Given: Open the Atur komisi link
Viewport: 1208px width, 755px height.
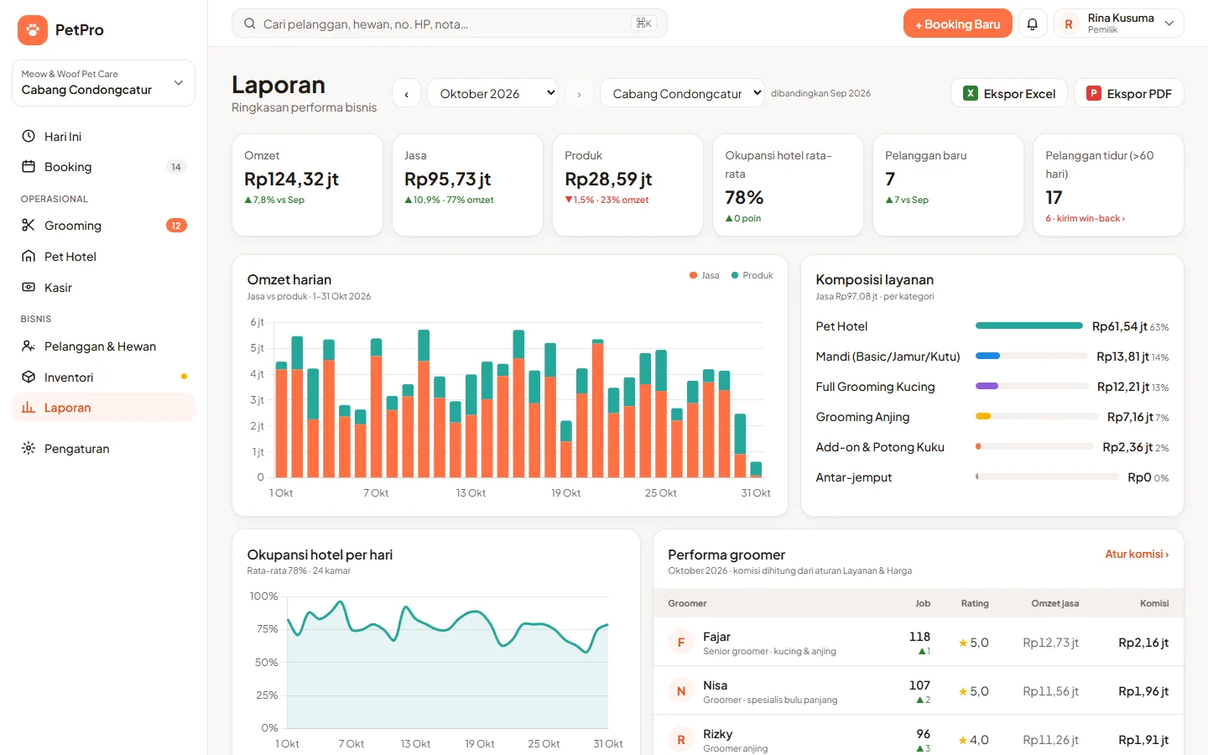Looking at the screenshot, I should tap(1137, 554).
